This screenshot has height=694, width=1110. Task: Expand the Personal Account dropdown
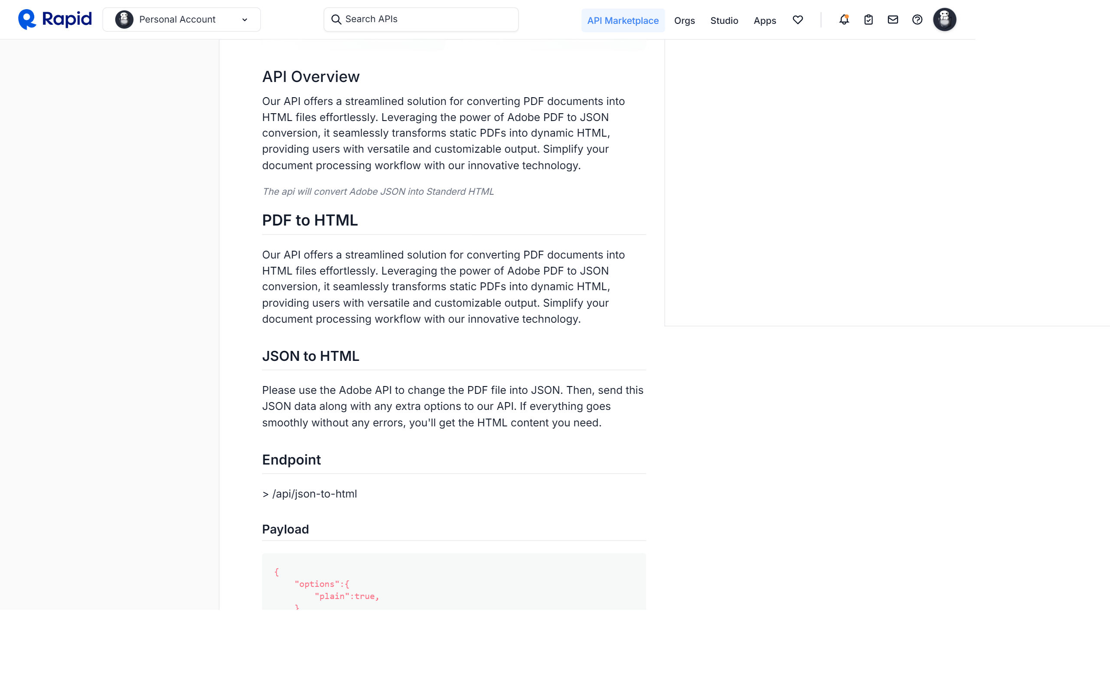(245, 19)
